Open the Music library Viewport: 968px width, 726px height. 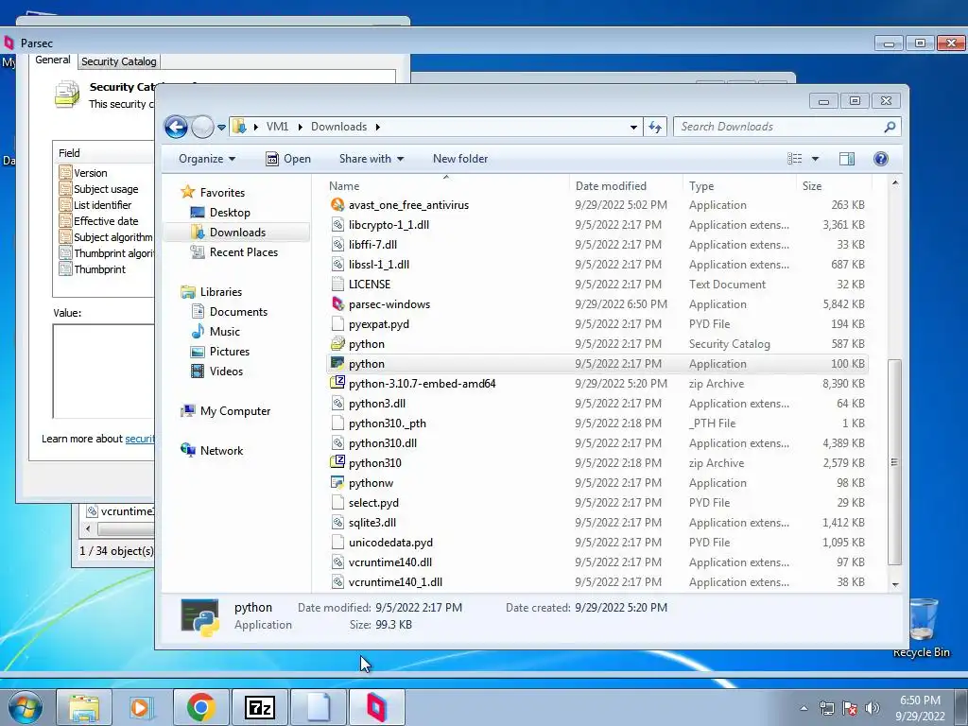[x=225, y=332]
